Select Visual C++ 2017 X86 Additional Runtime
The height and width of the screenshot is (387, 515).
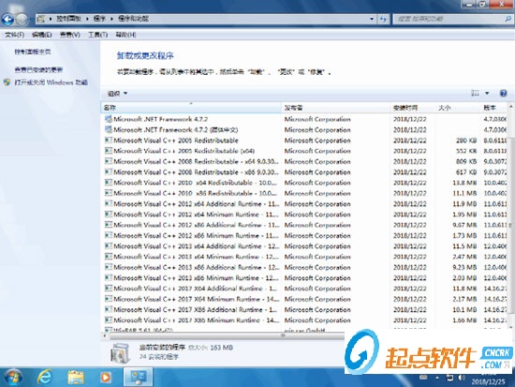[x=304, y=309]
